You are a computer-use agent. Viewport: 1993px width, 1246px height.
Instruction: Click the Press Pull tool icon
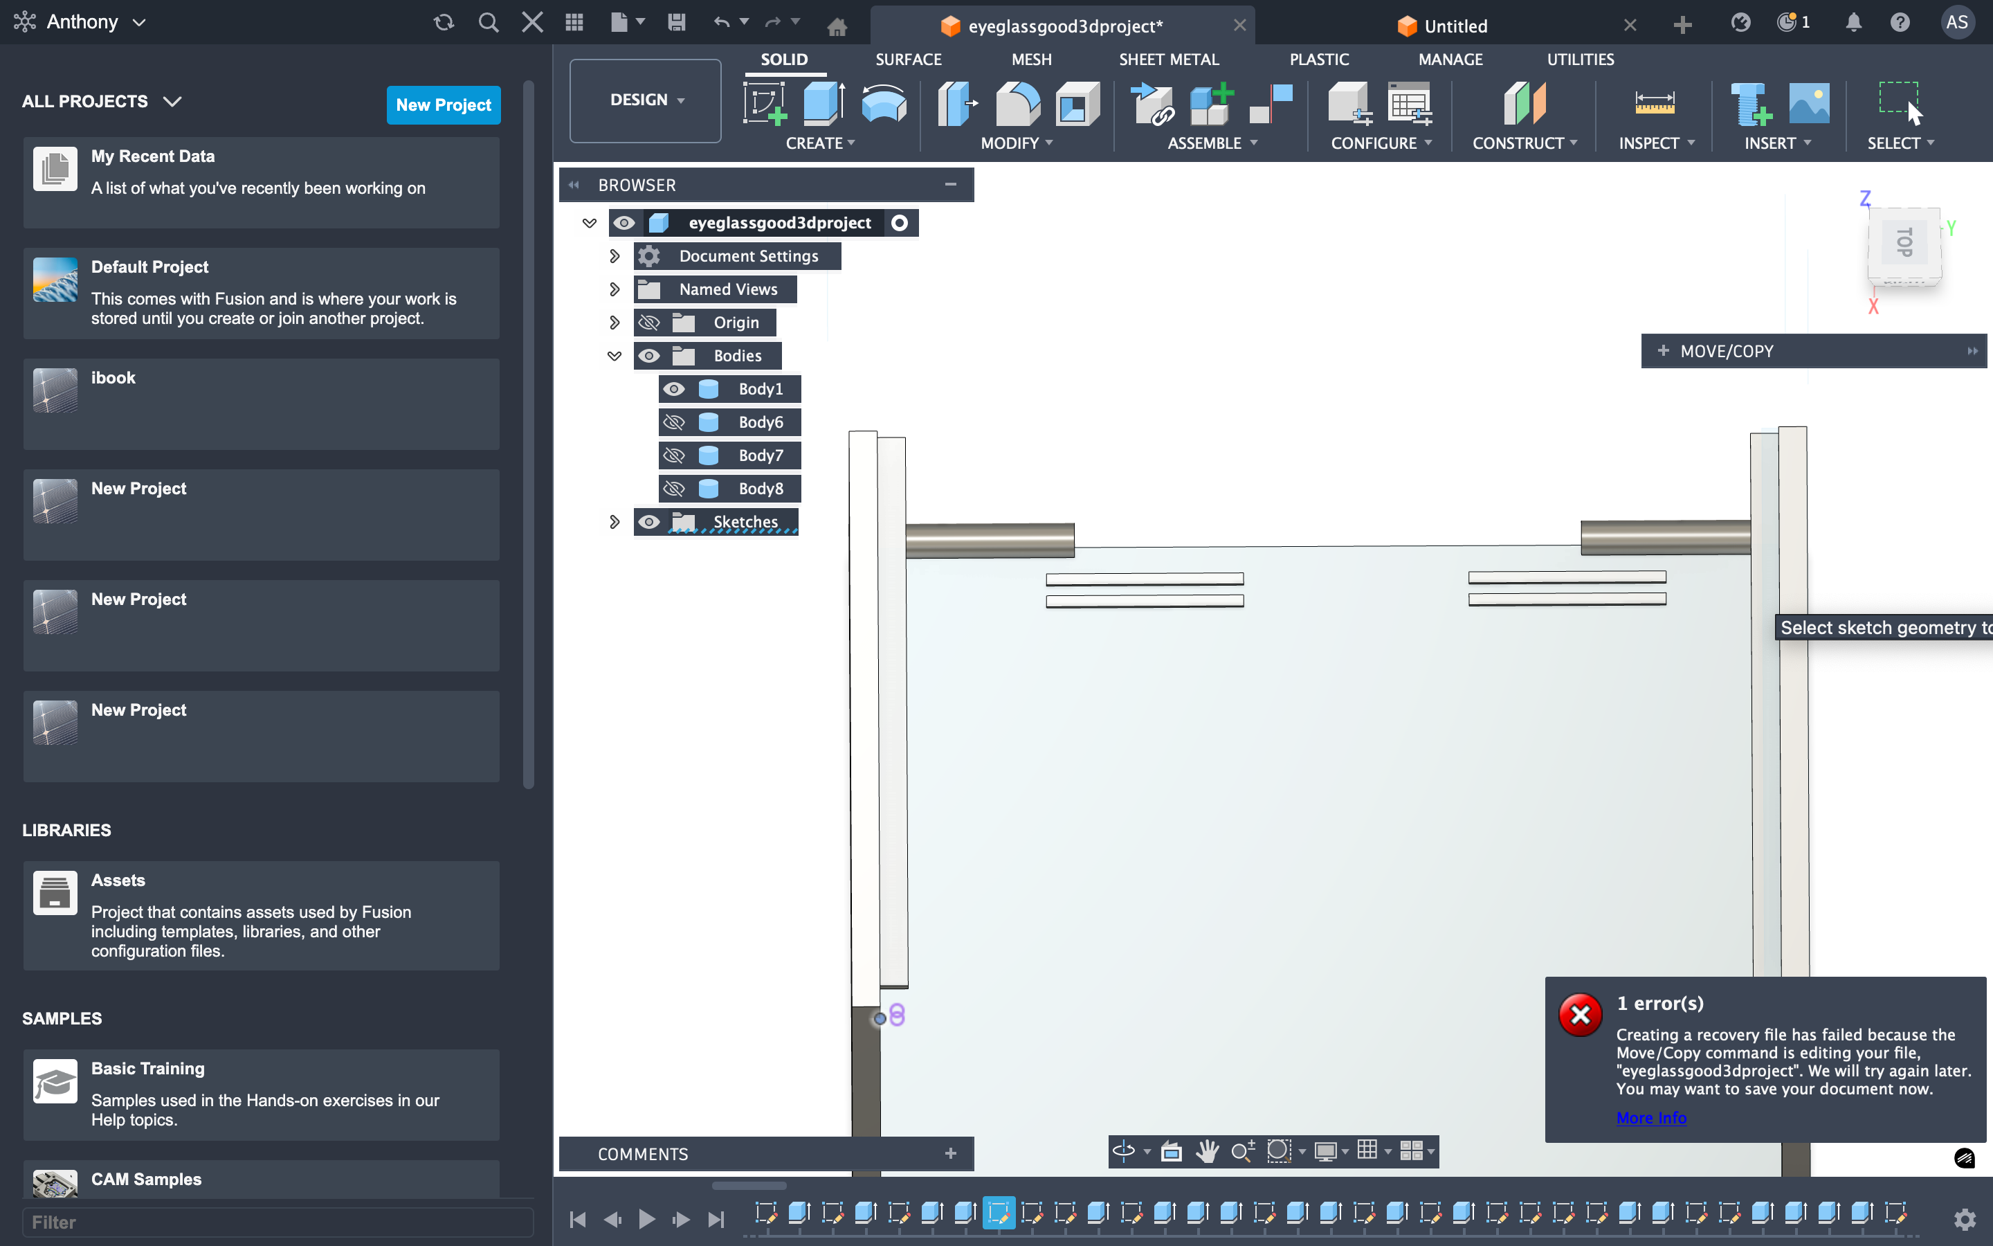[957, 104]
